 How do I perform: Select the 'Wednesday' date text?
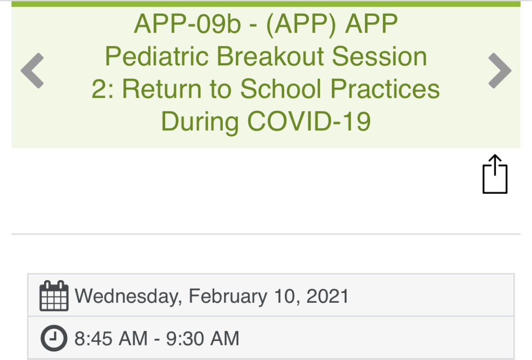128,296
